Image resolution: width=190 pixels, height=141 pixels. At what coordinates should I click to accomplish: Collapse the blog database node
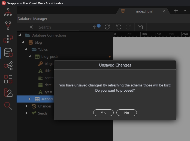[23, 42]
